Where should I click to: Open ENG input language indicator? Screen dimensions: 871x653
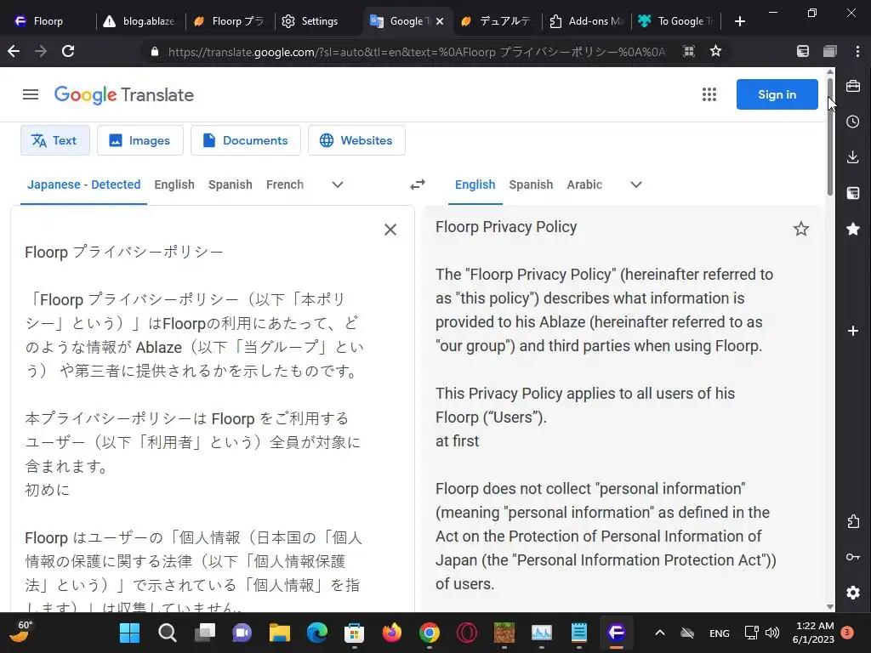(720, 633)
